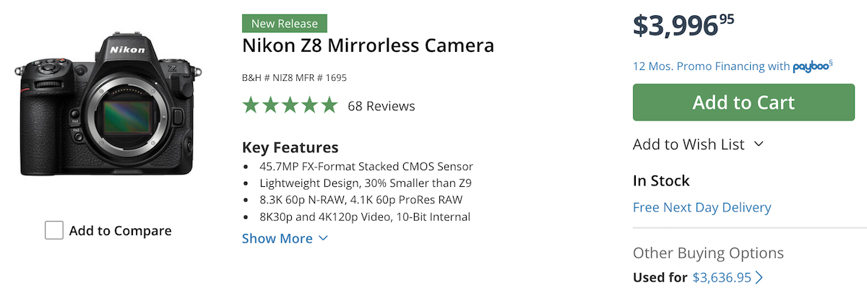The width and height of the screenshot is (867, 293).
Task: View the 68 Reviews link
Action: pyautogui.click(x=381, y=106)
